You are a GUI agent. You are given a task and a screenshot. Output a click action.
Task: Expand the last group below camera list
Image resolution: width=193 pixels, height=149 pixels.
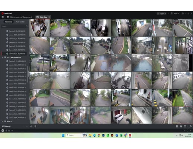coord(3,121)
